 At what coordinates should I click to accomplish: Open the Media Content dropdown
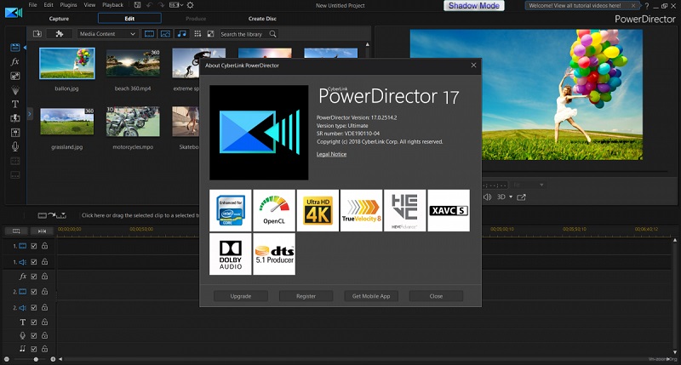[x=107, y=33]
